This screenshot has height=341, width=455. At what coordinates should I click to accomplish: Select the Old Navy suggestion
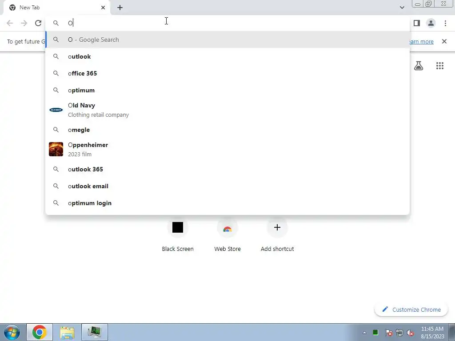[x=227, y=110]
